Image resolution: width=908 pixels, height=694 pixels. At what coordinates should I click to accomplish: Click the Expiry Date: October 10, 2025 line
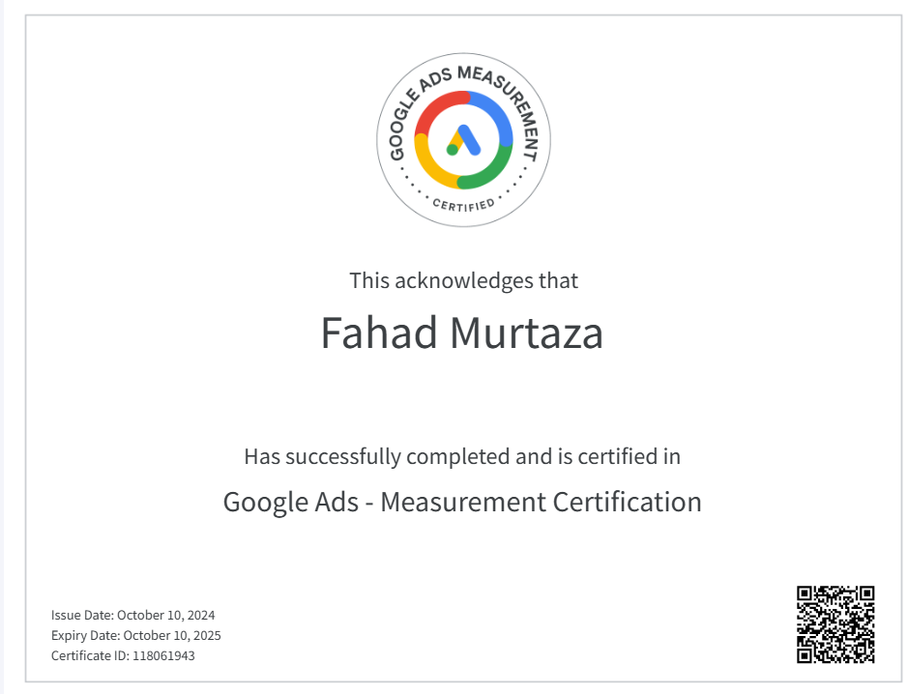coord(136,636)
